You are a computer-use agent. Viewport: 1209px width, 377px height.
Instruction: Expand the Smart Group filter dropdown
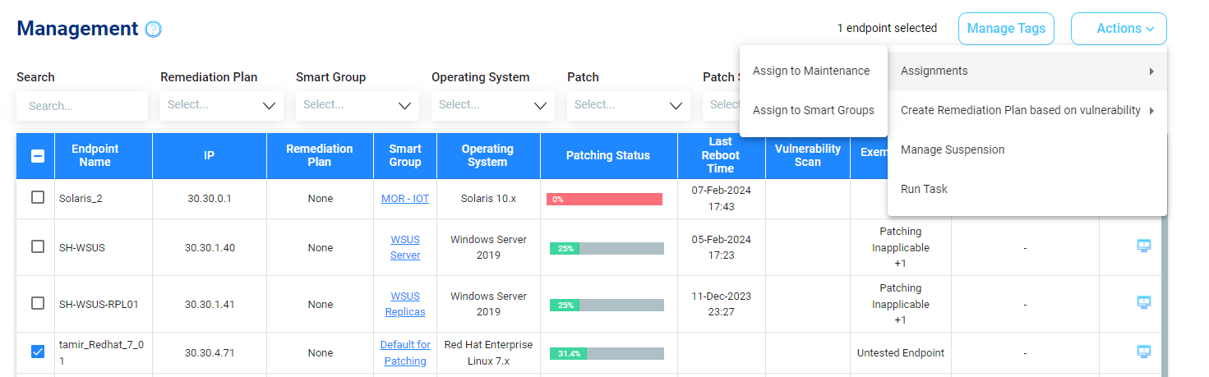click(357, 105)
